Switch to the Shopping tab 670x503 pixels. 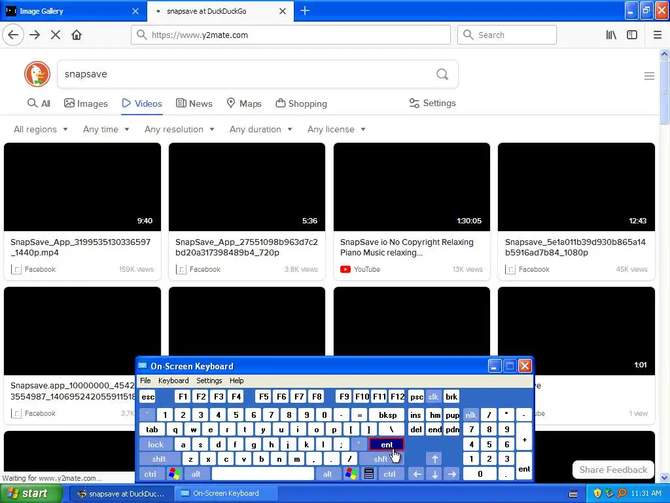301,103
